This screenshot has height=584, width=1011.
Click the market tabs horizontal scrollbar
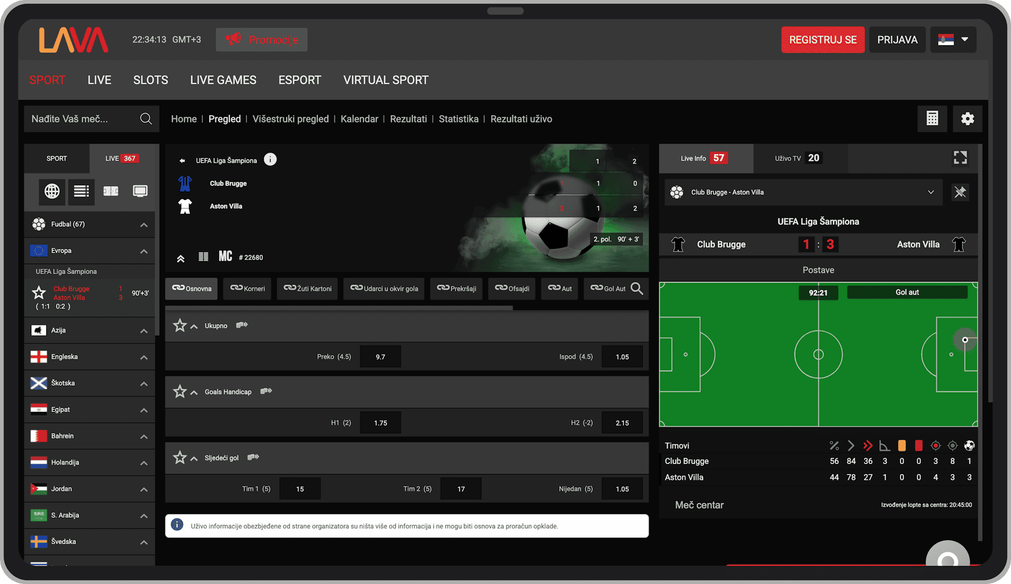click(x=339, y=308)
